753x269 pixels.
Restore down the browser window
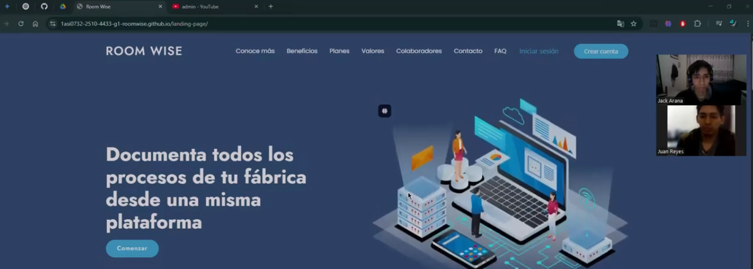729,7
